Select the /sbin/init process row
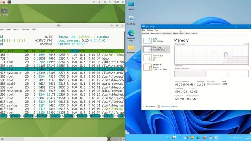 62,62
